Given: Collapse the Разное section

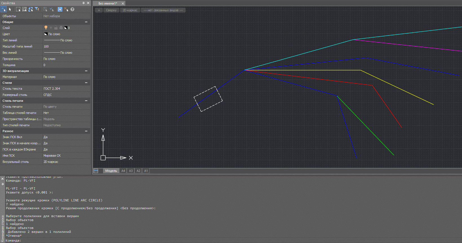Looking at the screenshot, I should click(x=86, y=131).
